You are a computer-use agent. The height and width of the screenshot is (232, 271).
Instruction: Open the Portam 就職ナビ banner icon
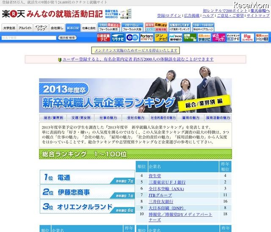[147, 37]
